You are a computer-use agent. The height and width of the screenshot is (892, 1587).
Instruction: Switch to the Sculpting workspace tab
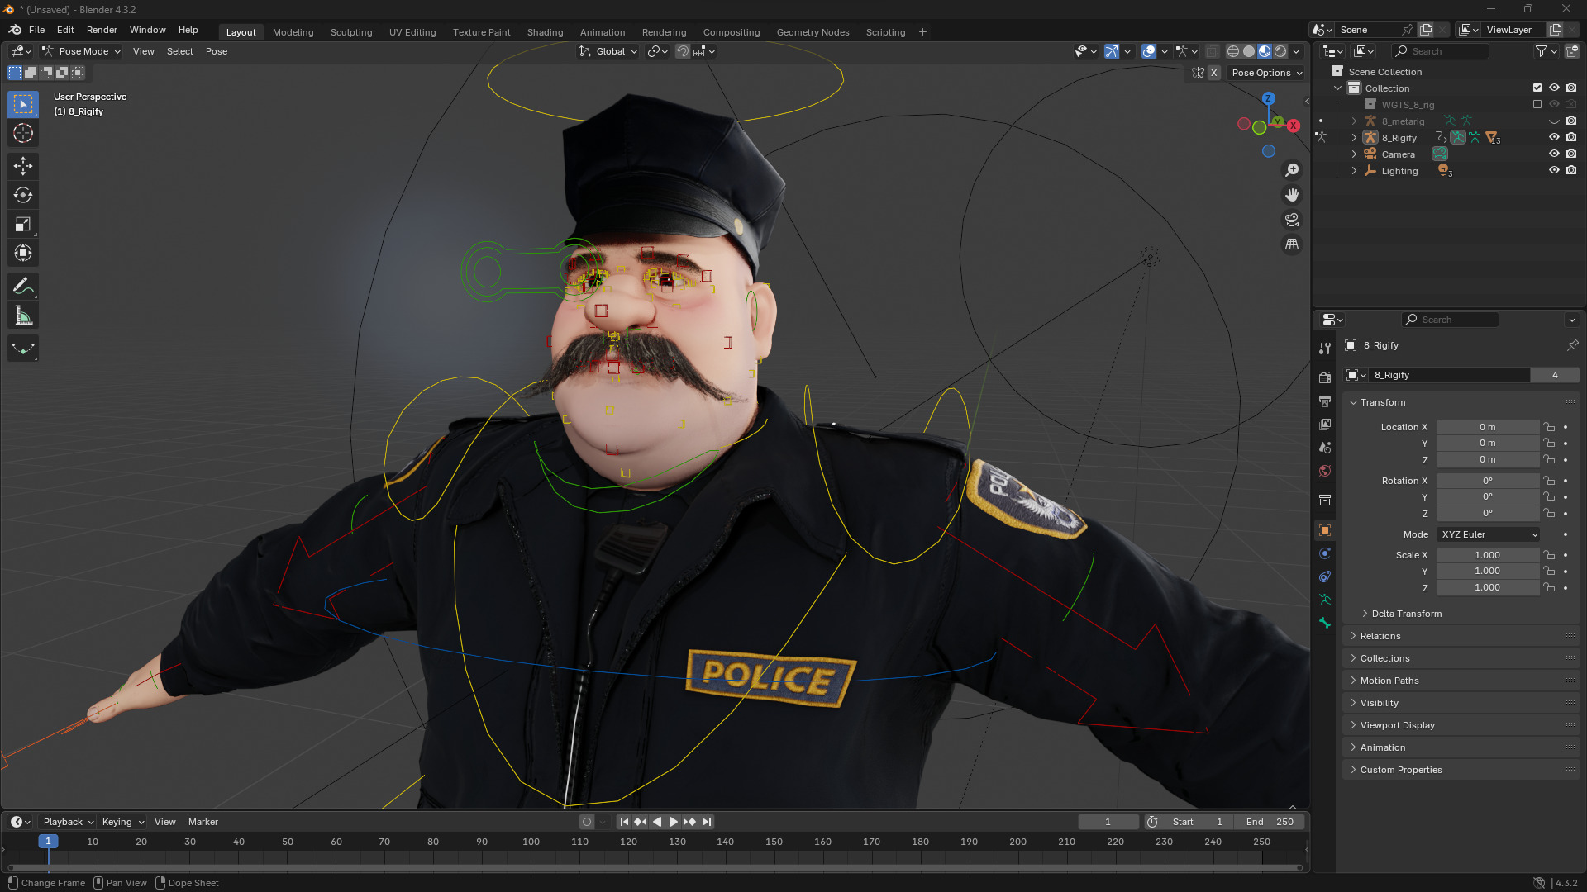point(351,32)
